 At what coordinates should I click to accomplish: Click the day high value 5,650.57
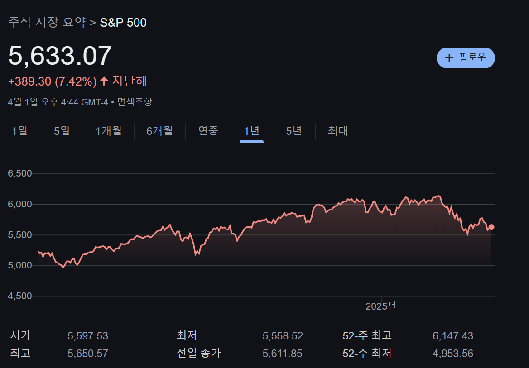click(88, 354)
